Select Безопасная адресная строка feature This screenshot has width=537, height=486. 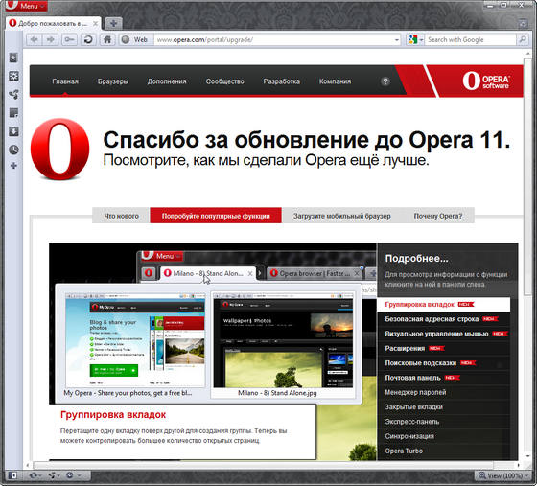coord(443,319)
